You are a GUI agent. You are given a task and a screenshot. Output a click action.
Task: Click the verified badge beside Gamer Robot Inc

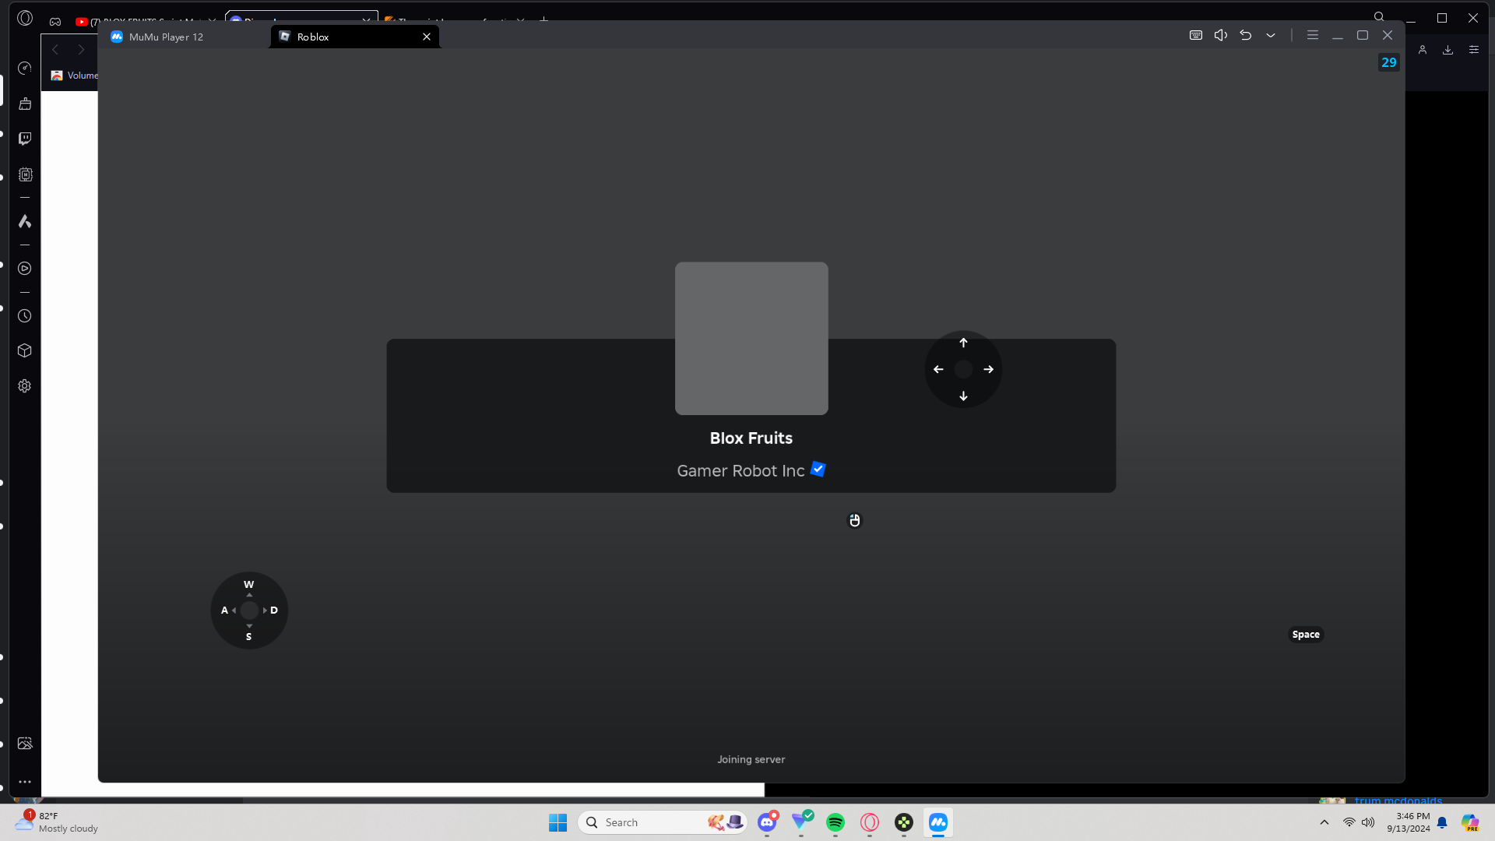pyautogui.click(x=818, y=470)
